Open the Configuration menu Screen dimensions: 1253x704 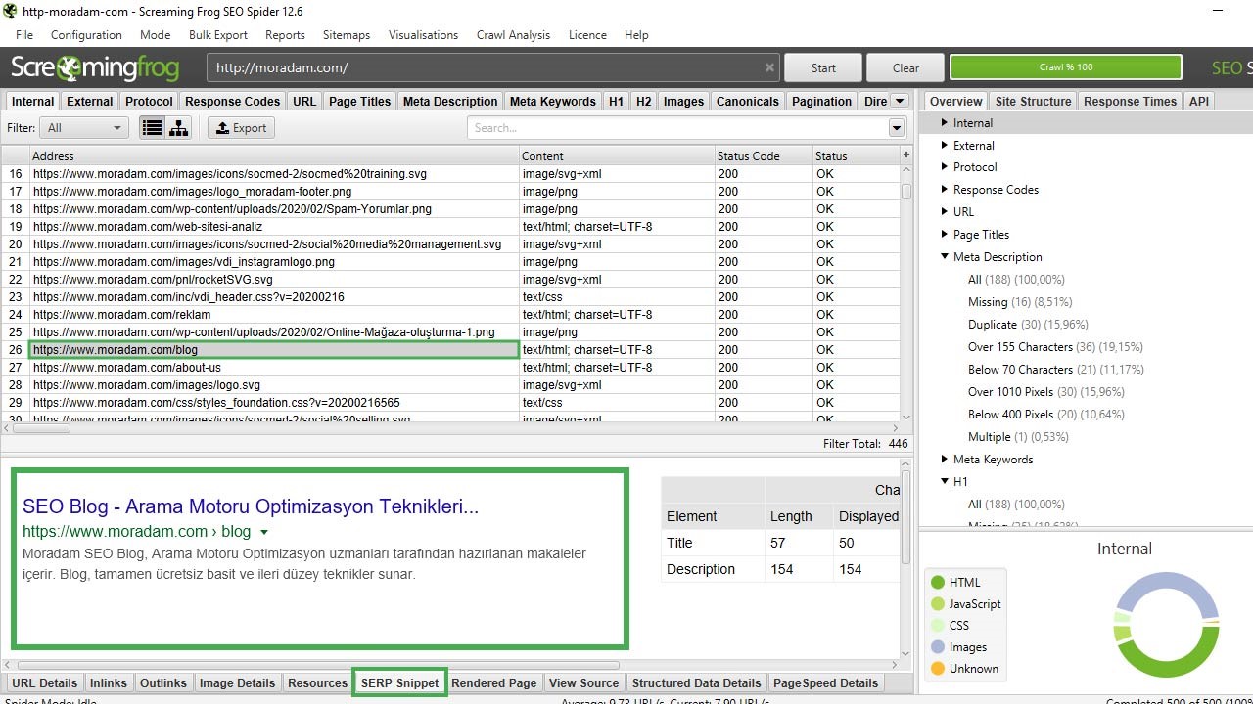86,35
